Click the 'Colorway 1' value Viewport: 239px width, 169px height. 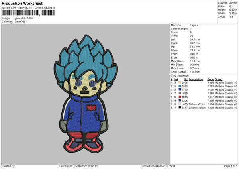(21, 22)
